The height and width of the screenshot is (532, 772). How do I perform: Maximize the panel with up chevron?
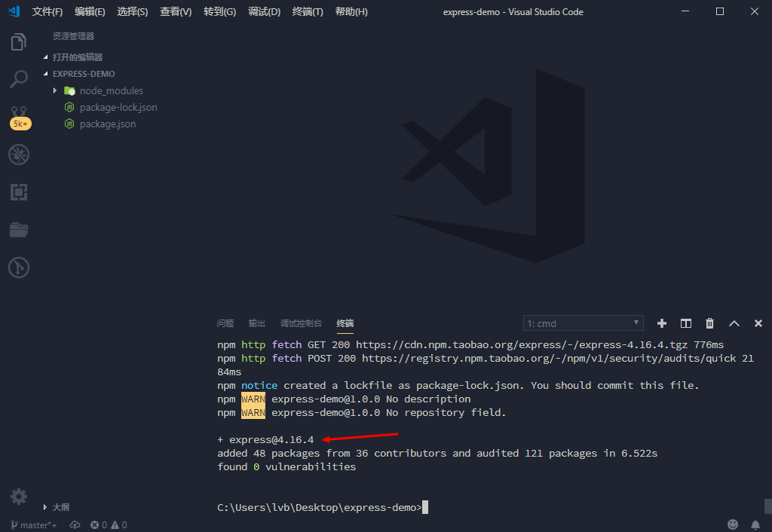coord(734,323)
